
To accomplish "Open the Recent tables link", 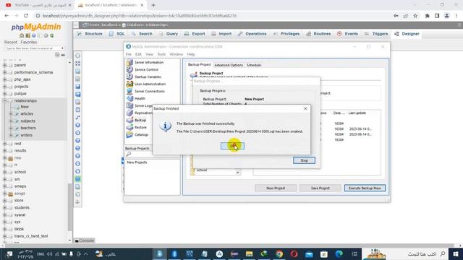I will click(11, 43).
